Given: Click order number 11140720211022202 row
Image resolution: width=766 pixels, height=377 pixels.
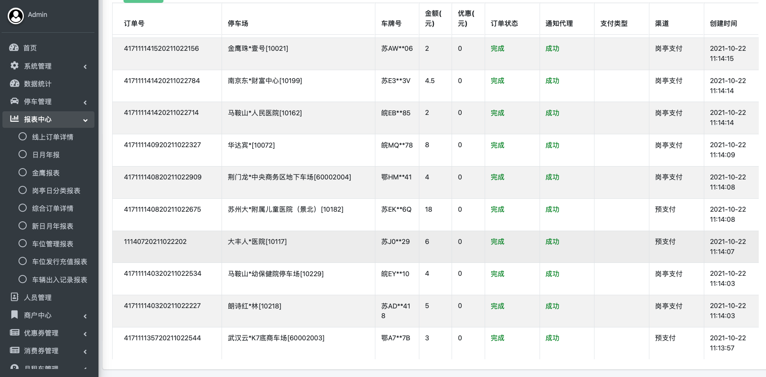Looking at the screenshot, I should 155,242.
